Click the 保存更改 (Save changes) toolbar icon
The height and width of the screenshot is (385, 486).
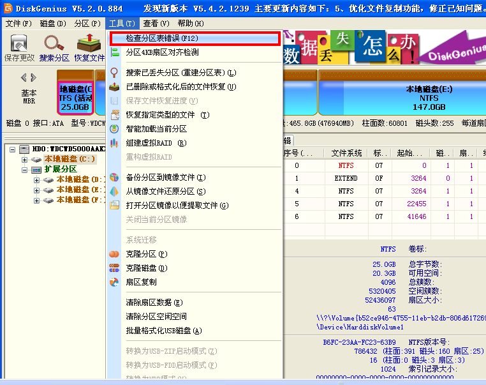19,48
